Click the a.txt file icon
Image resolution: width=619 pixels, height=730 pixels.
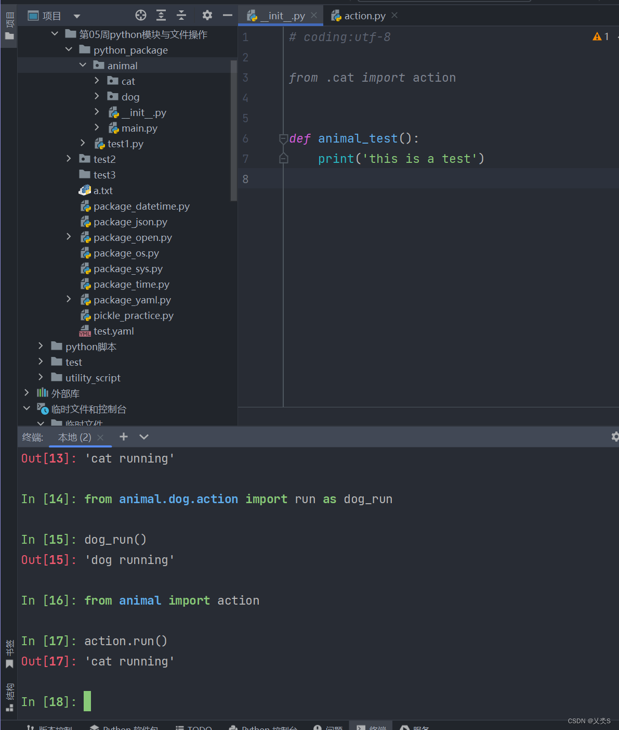[x=85, y=190]
